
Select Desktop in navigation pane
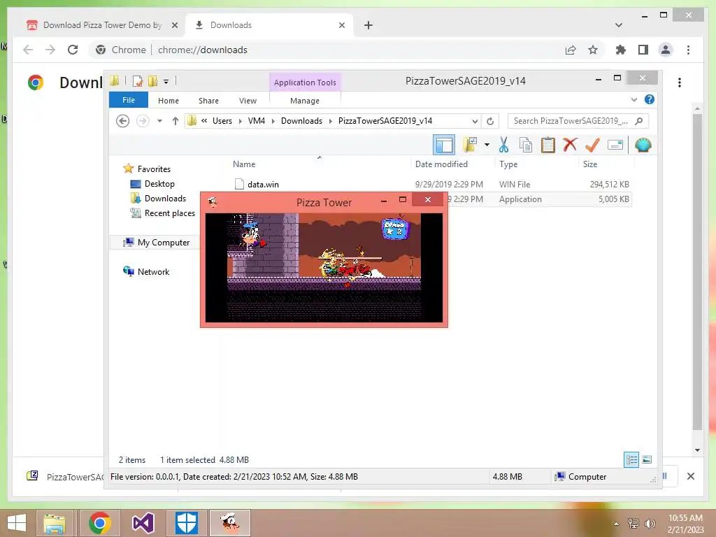[159, 184]
